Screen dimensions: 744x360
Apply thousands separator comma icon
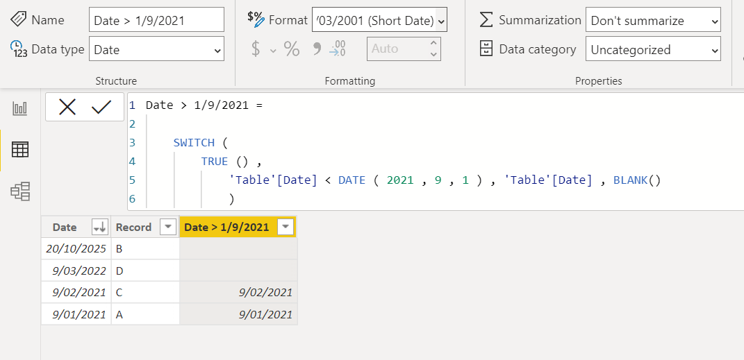coord(317,49)
